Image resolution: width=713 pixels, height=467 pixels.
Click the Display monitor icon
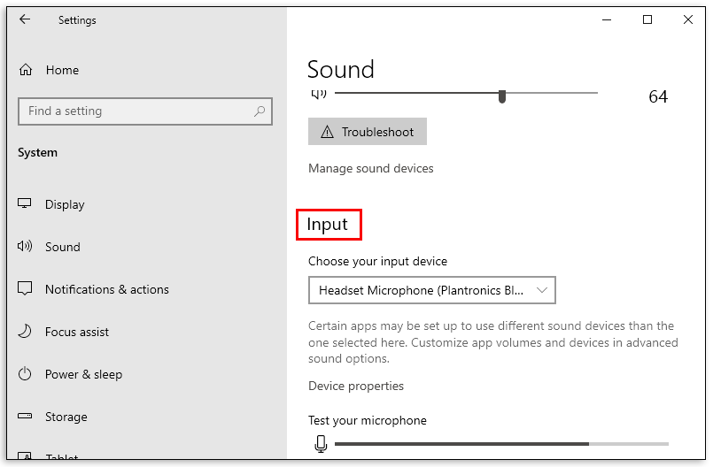coord(26,204)
